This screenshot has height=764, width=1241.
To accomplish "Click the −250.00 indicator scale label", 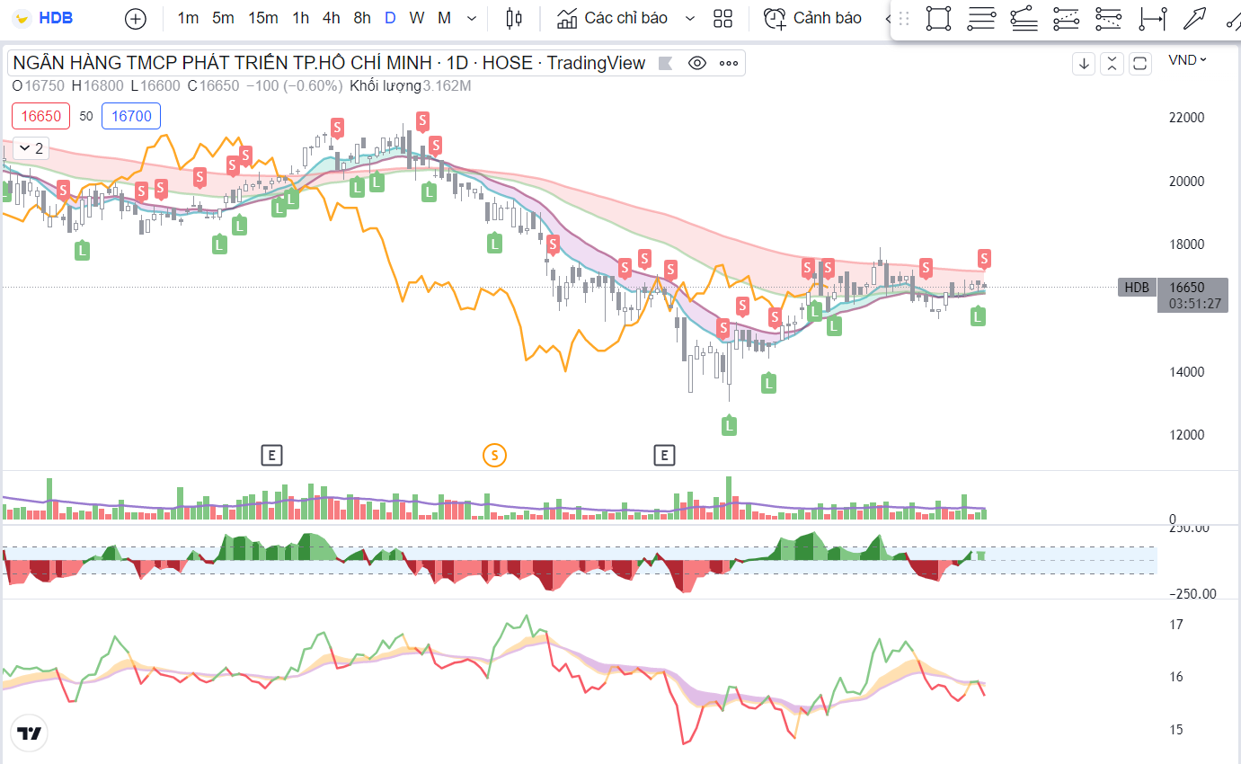I will coord(1192,593).
